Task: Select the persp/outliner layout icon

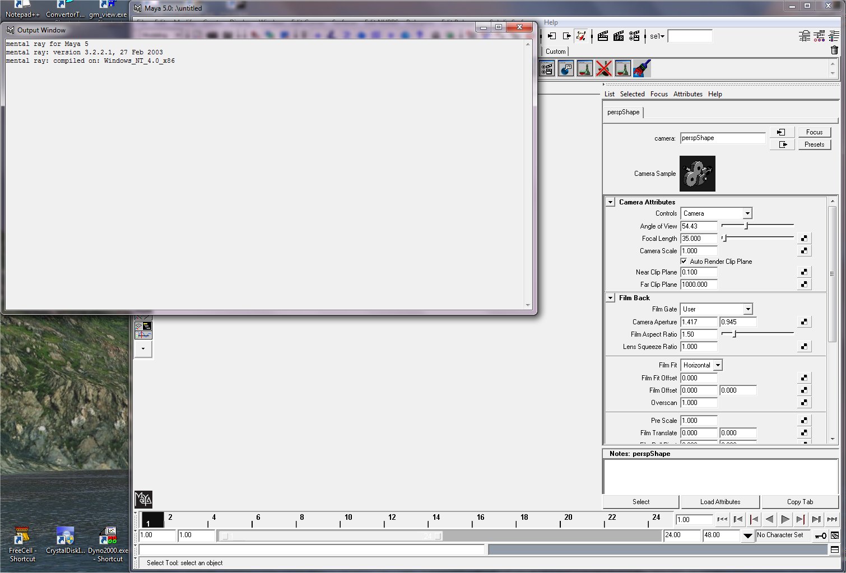Action: coord(143,325)
